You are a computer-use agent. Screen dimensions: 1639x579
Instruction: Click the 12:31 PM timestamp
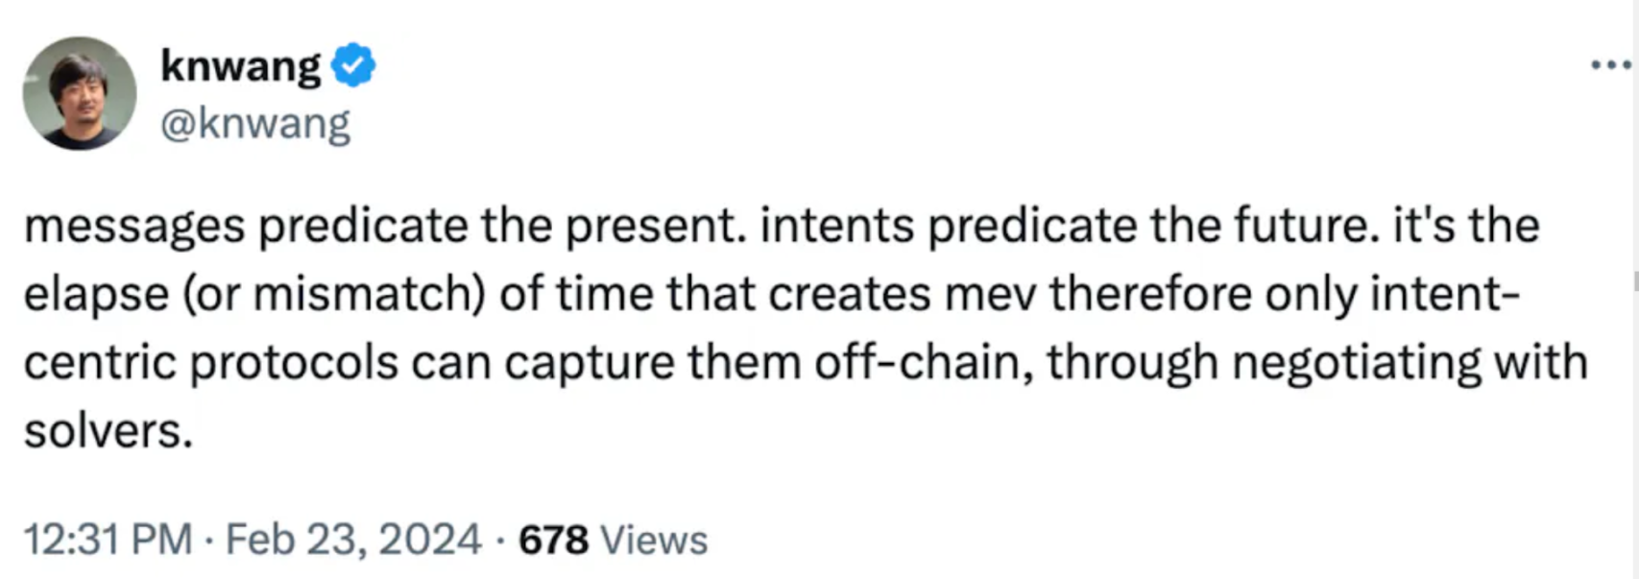point(108,540)
